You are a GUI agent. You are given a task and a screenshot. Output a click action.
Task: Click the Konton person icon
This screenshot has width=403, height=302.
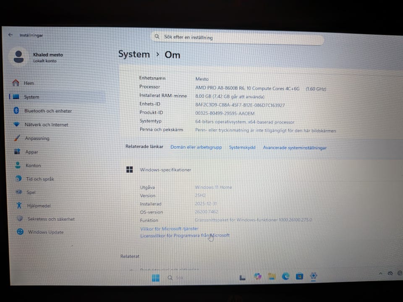(18, 165)
